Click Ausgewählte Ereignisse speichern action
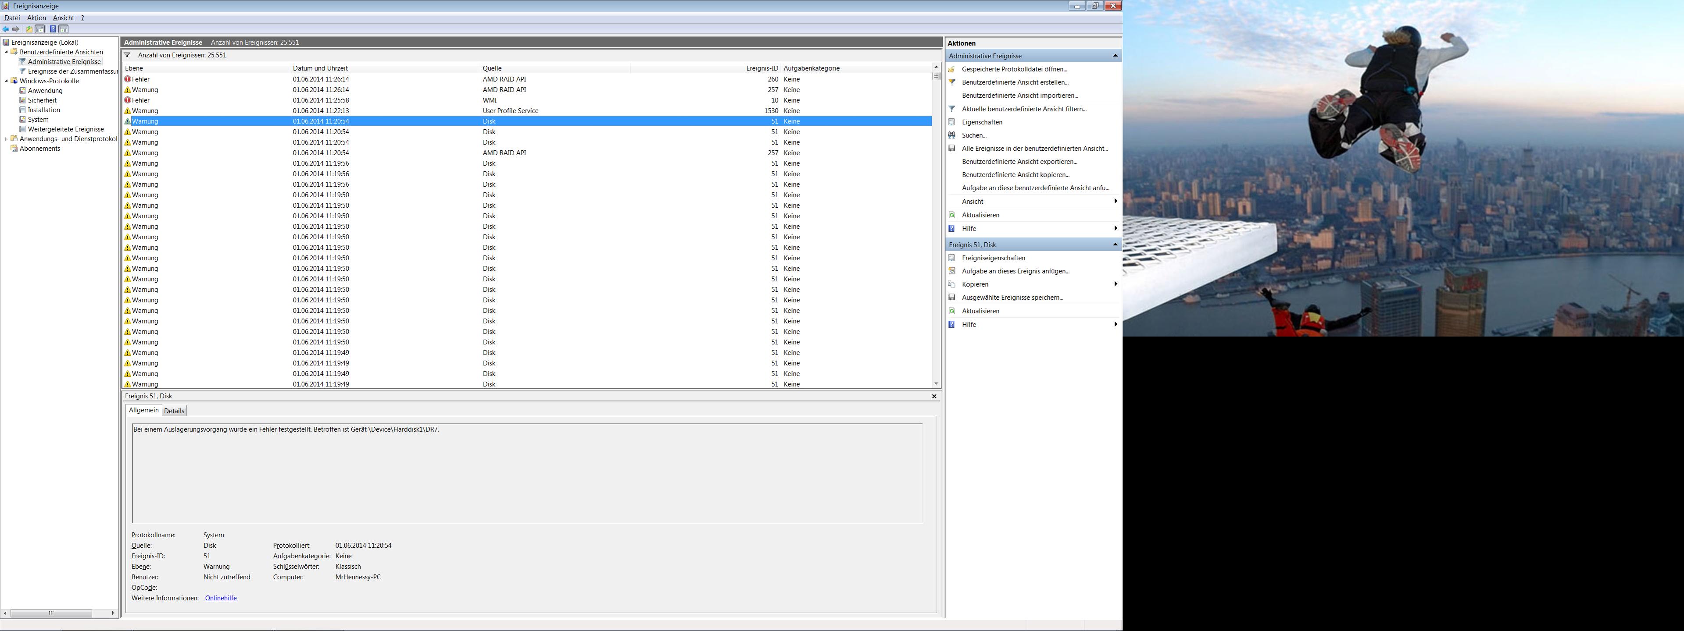 (x=1012, y=297)
